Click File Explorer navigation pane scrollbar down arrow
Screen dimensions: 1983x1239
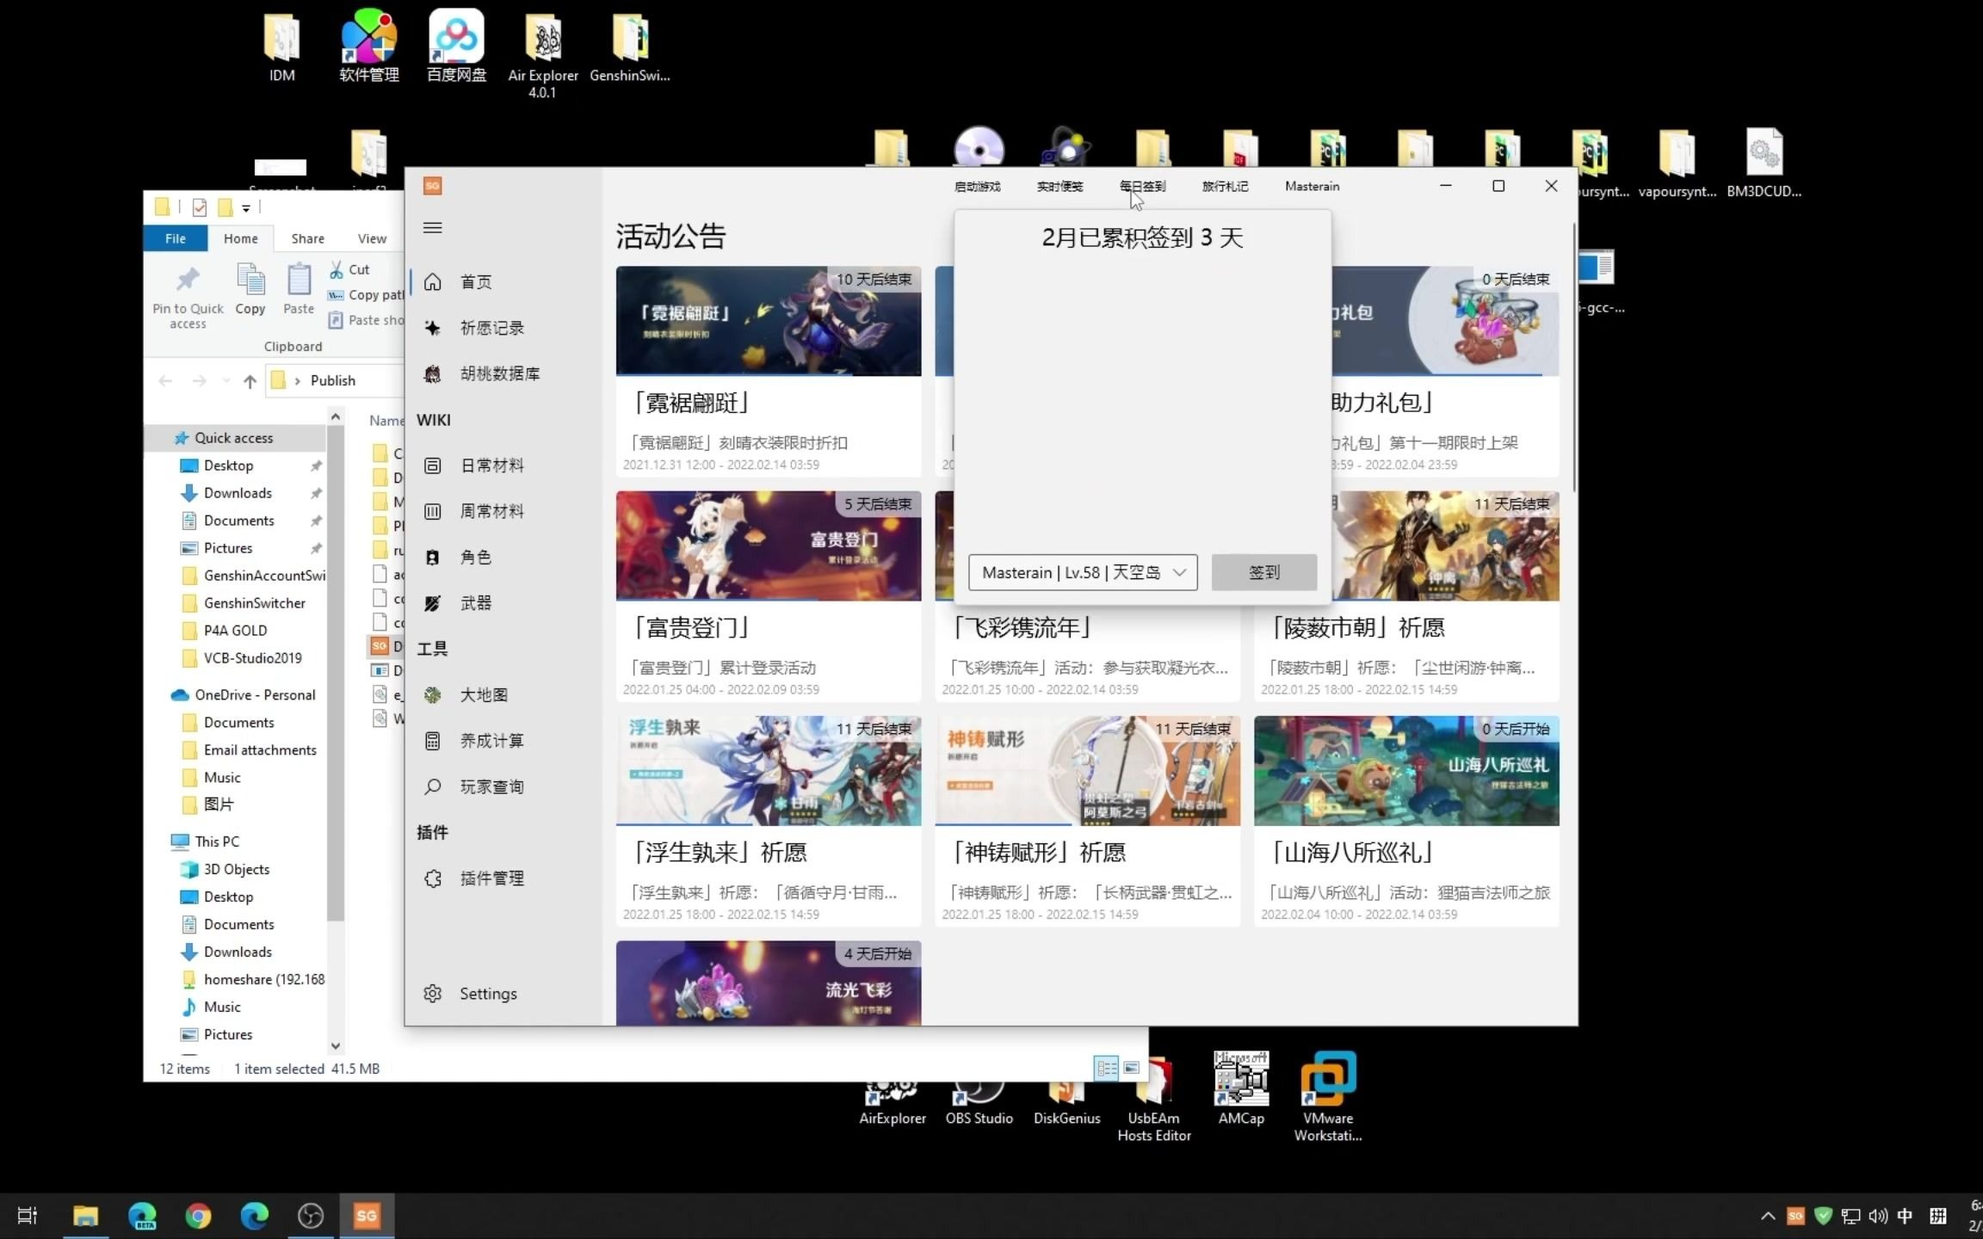click(336, 1046)
